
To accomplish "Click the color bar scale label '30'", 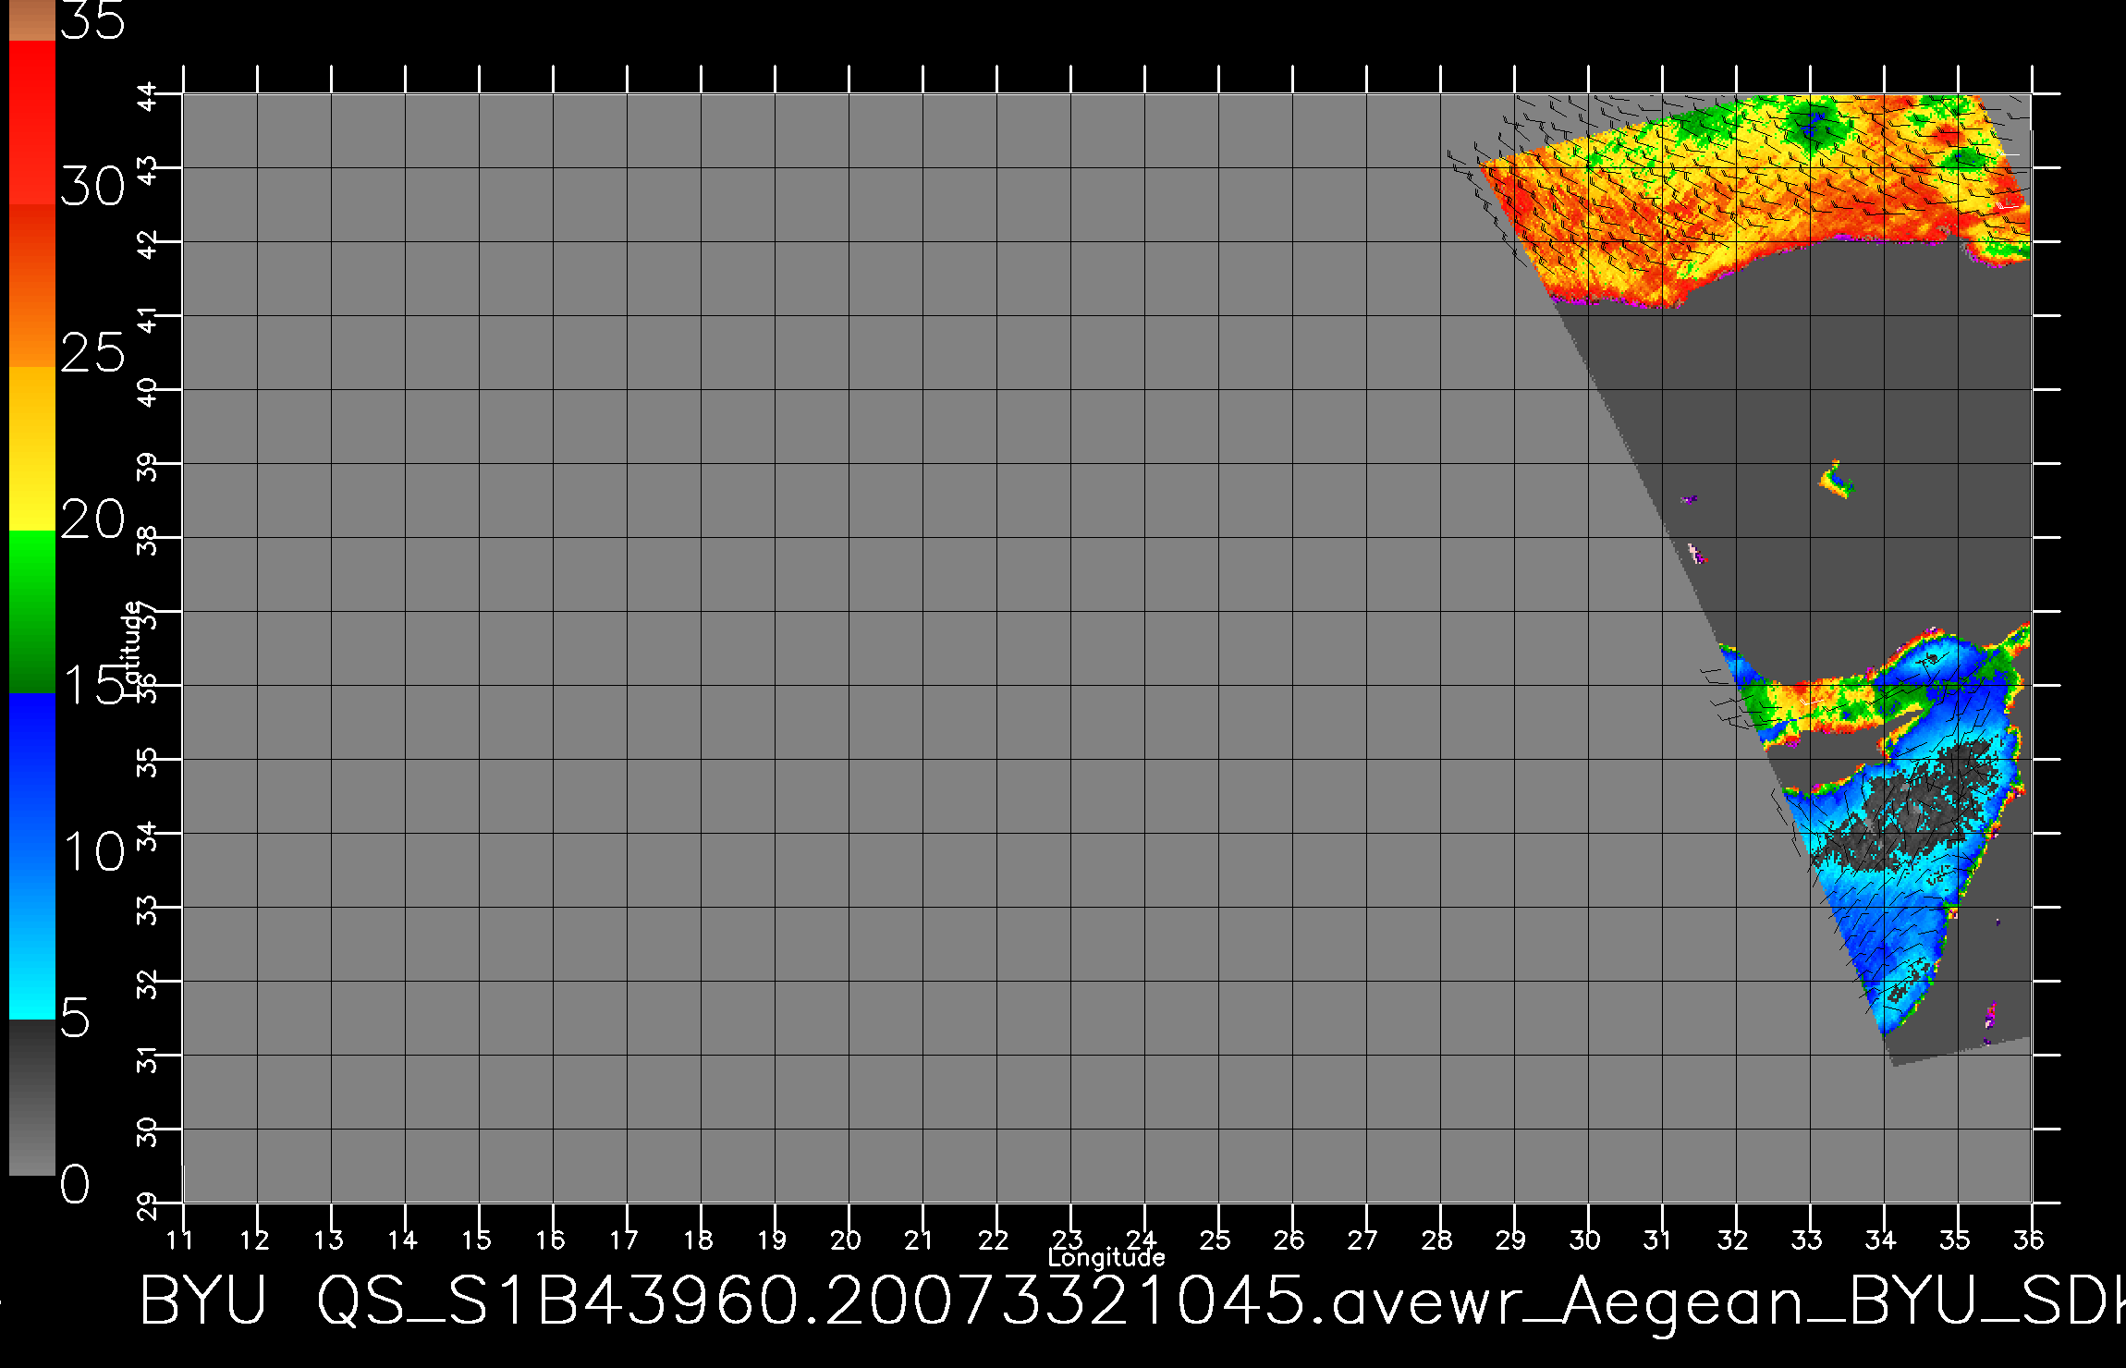I will click(x=92, y=188).
